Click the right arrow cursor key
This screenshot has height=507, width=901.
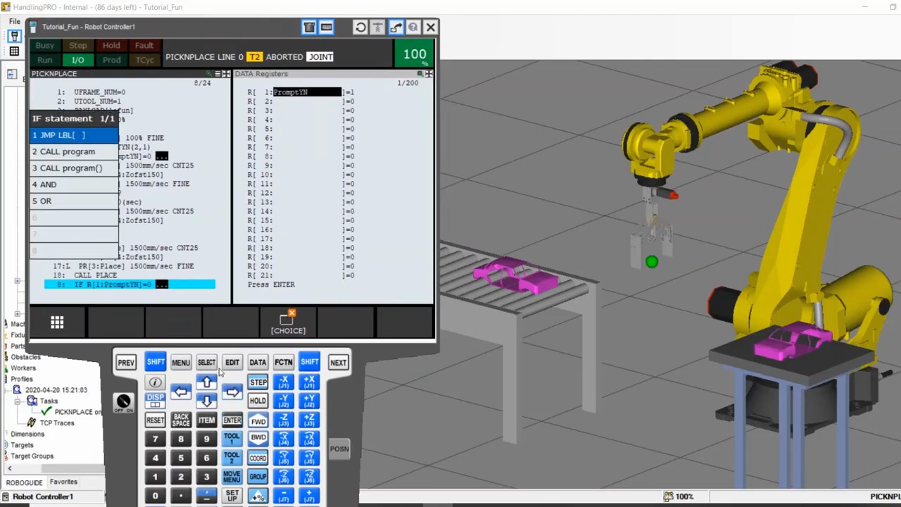coord(232,392)
